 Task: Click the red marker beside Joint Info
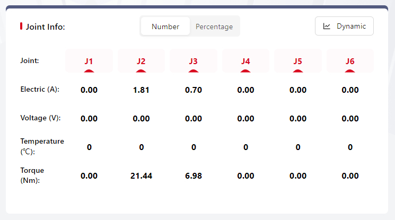click(21, 26)
